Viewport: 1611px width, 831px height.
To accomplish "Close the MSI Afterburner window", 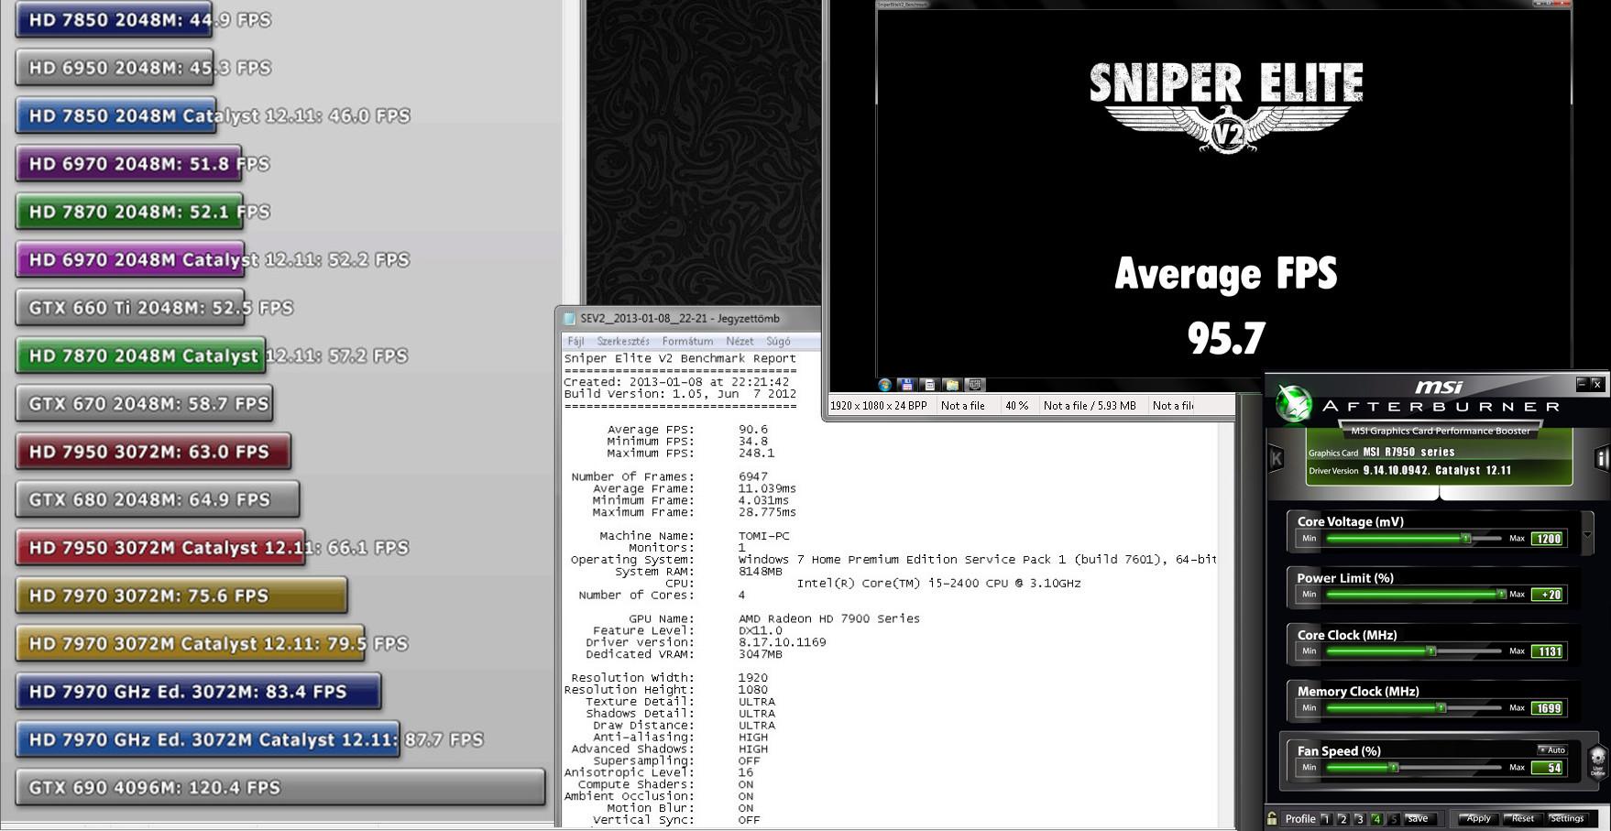I will click(x=1596, y=384).
